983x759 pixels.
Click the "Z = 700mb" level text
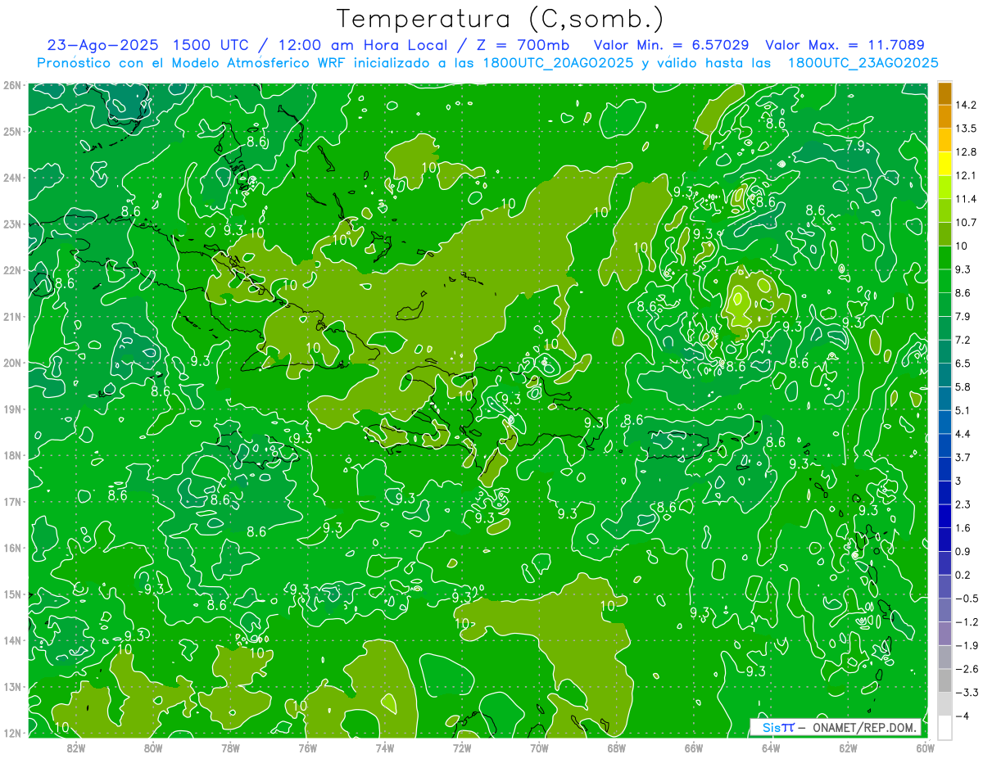[x=523, y=45]
